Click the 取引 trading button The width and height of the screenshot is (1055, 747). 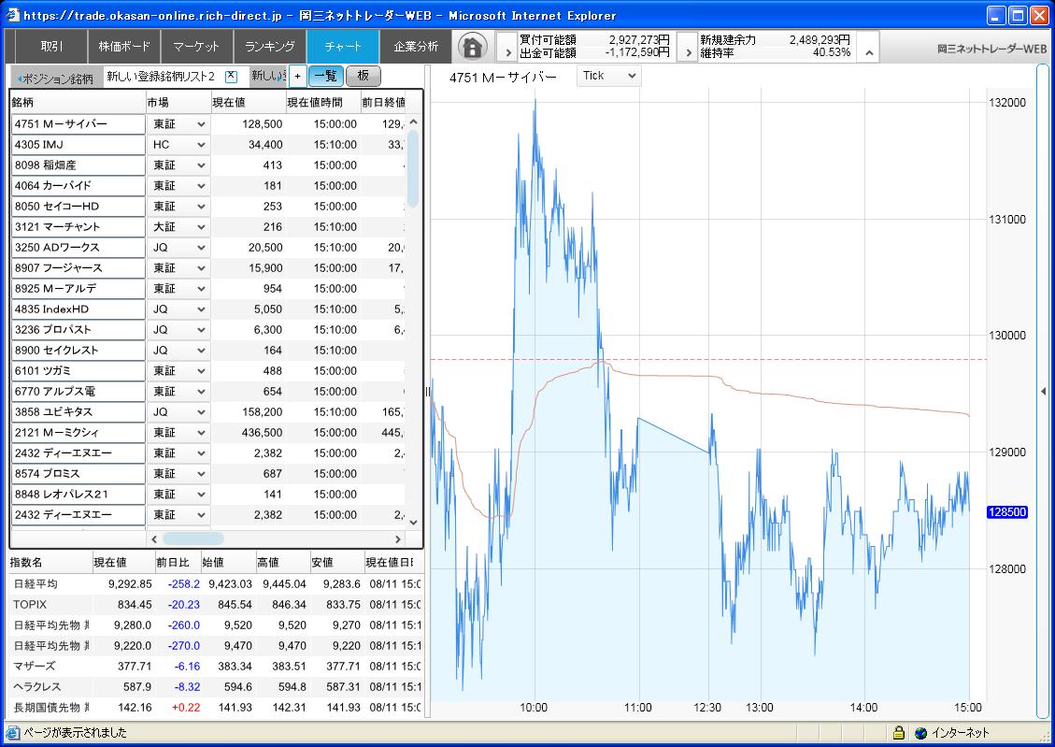[x=52, y=47]
